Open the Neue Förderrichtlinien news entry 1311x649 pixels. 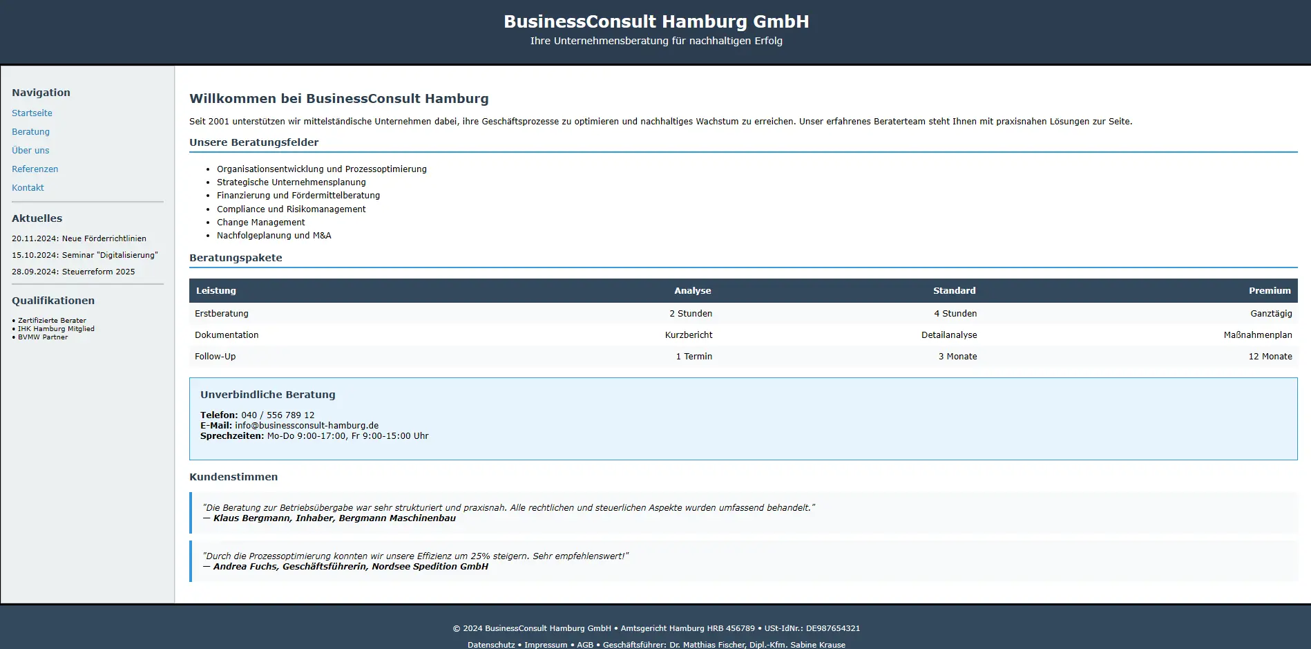coord(79,239)
